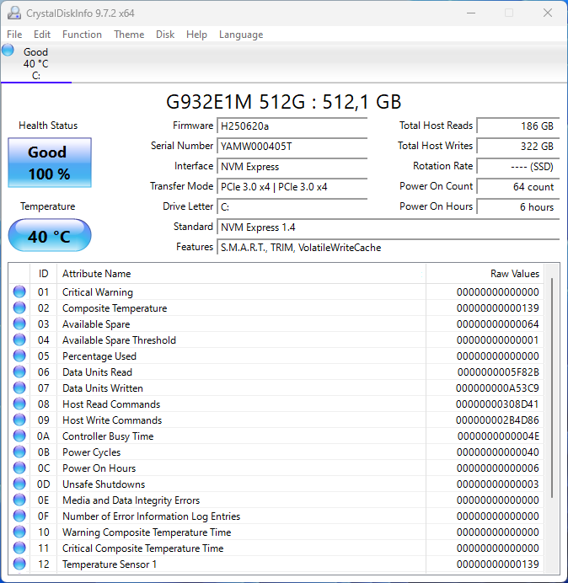Click the status orb beside Critical Warning
The height and width of the screenshot is (583, 568).
pos(19,292)
